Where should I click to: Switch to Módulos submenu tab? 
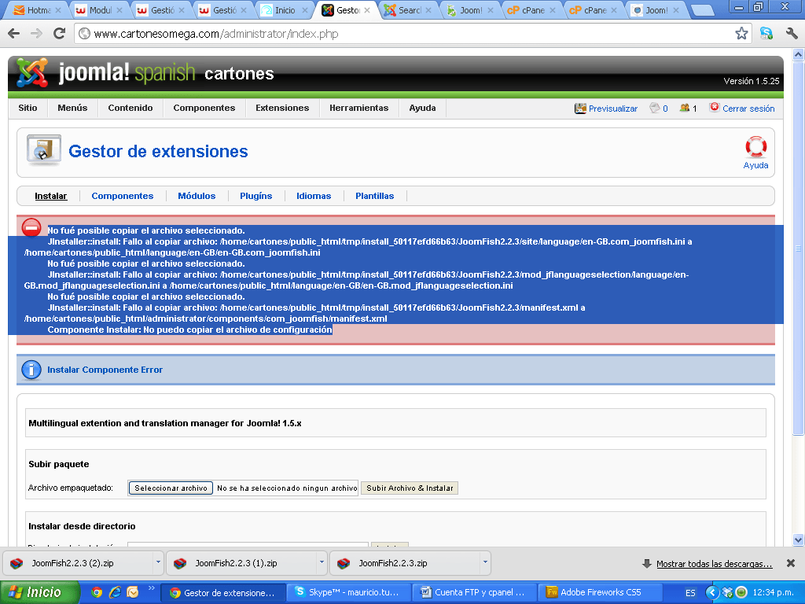tap(197, 196)
